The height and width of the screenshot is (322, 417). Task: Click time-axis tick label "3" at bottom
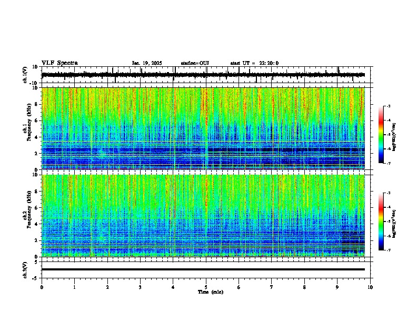140,287
